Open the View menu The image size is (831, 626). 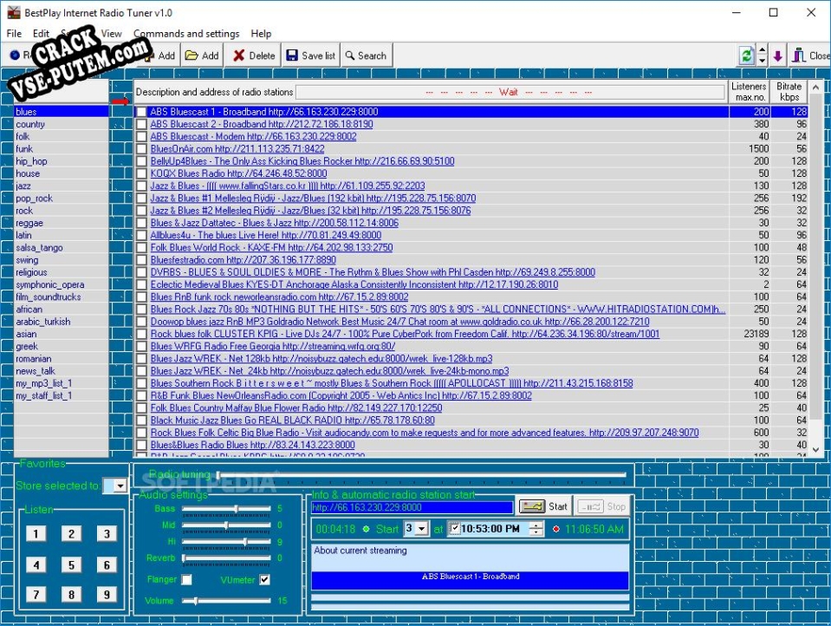pyautogui.click(x=111, y=33)
